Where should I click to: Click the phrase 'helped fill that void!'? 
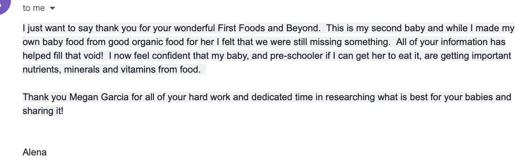63,56
